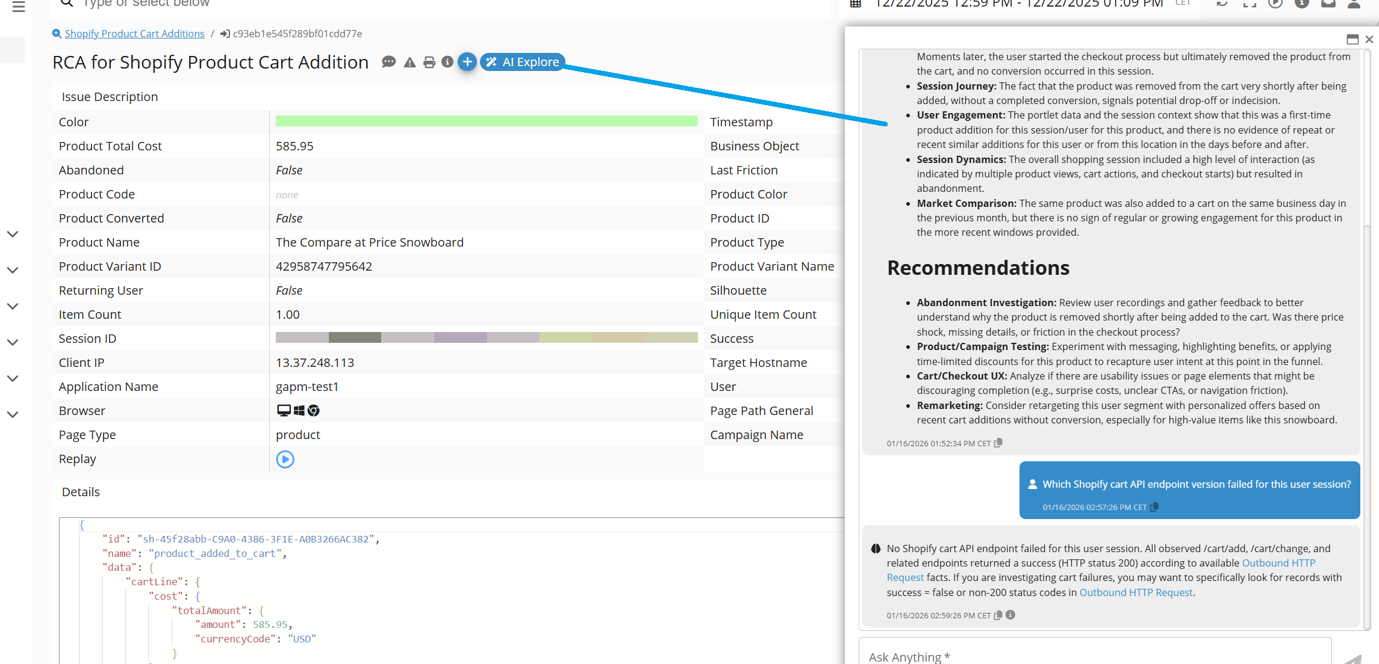Expand the last sidebar chevron
The image size is (1379, 664).
(x=13, y=414)
